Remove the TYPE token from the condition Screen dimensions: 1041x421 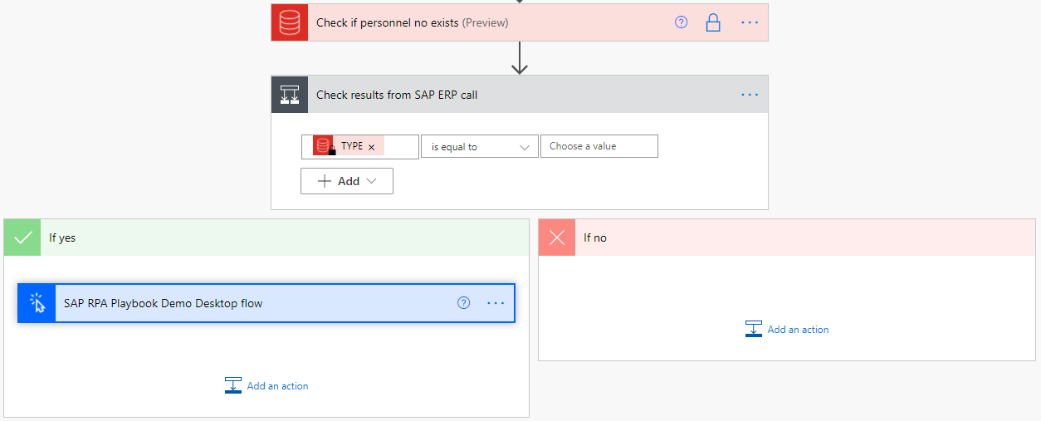pos(372,147)
